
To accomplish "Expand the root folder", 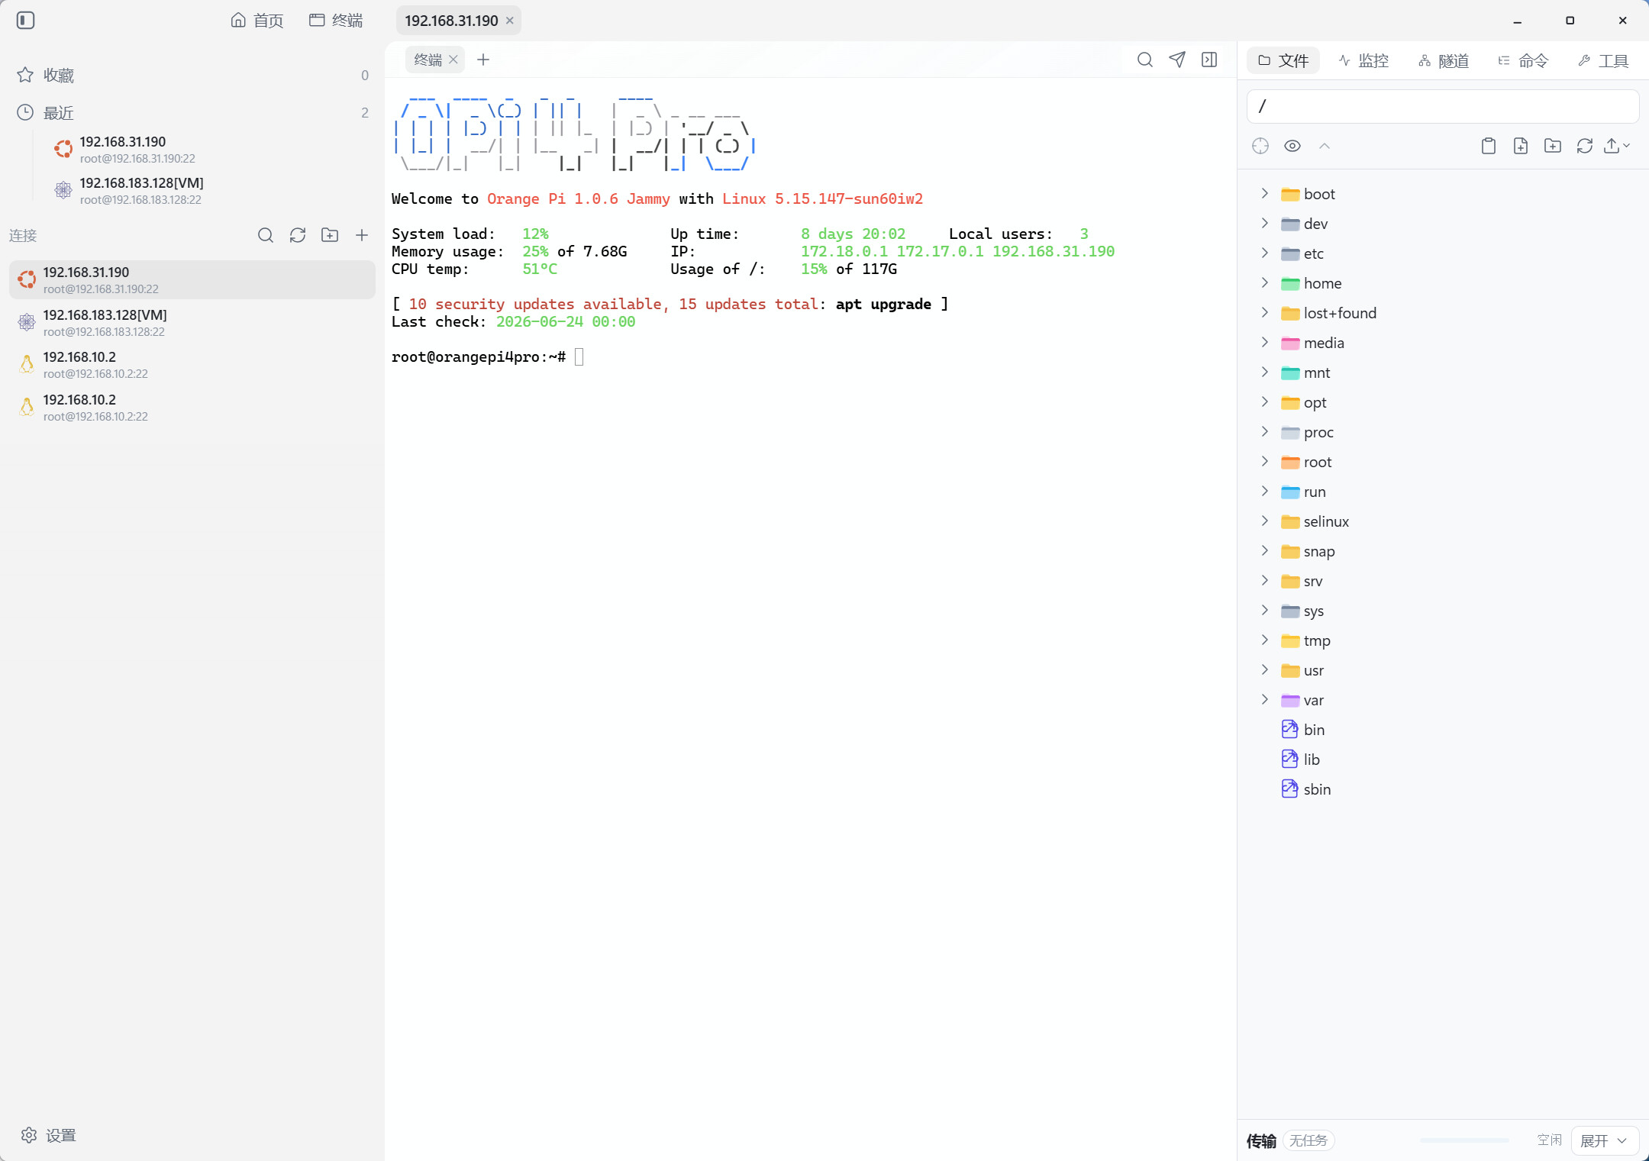I will 1265,462.
